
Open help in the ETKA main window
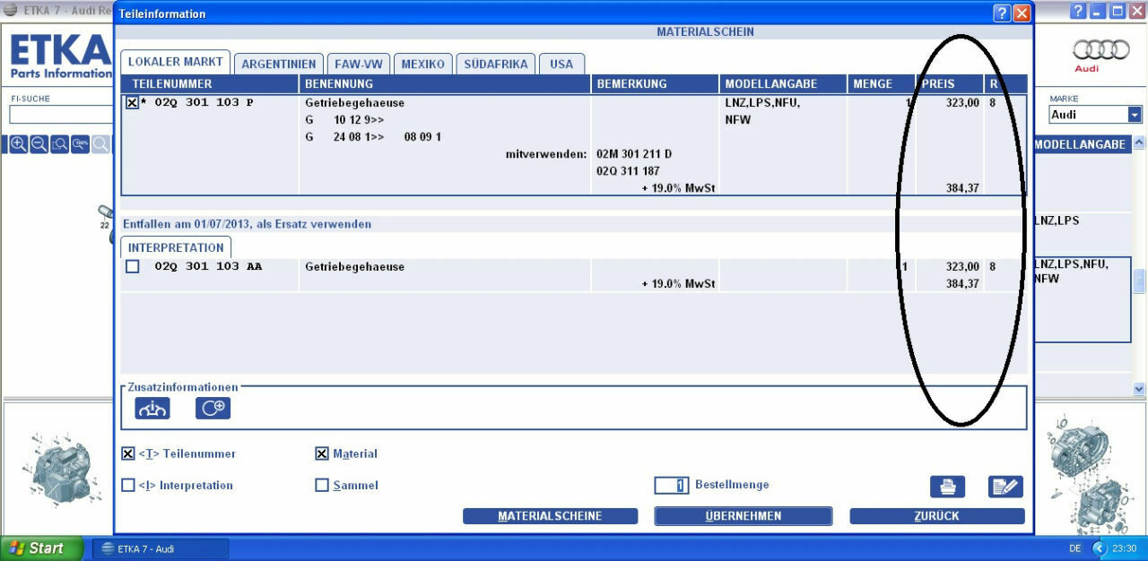tap(1077, 12)
